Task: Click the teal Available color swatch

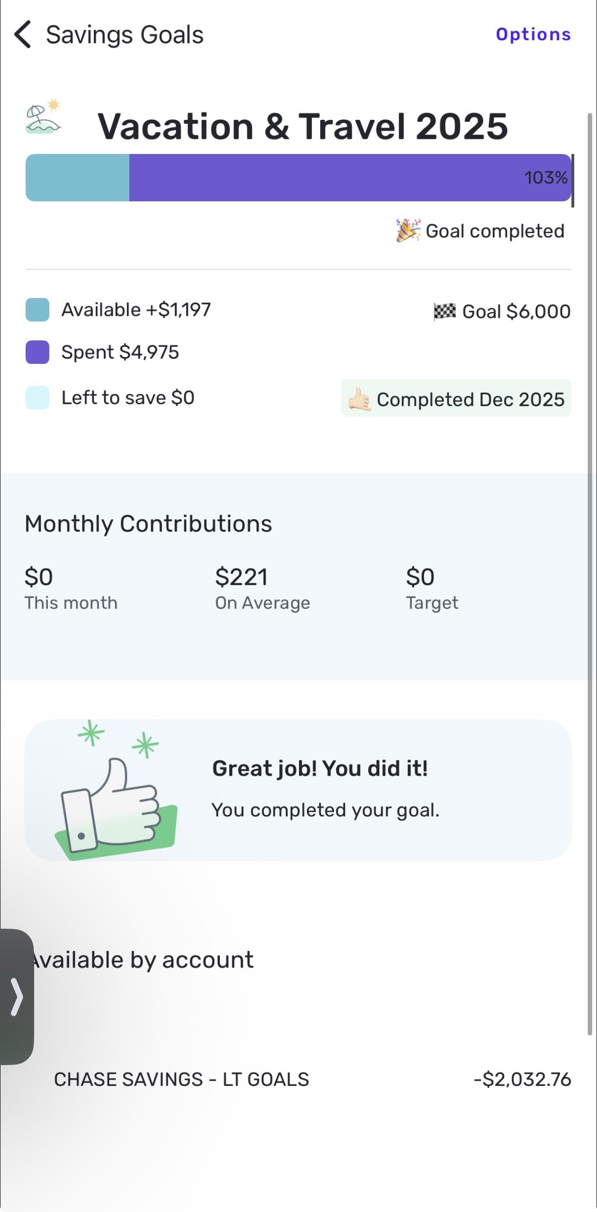Action: (37, 310)
